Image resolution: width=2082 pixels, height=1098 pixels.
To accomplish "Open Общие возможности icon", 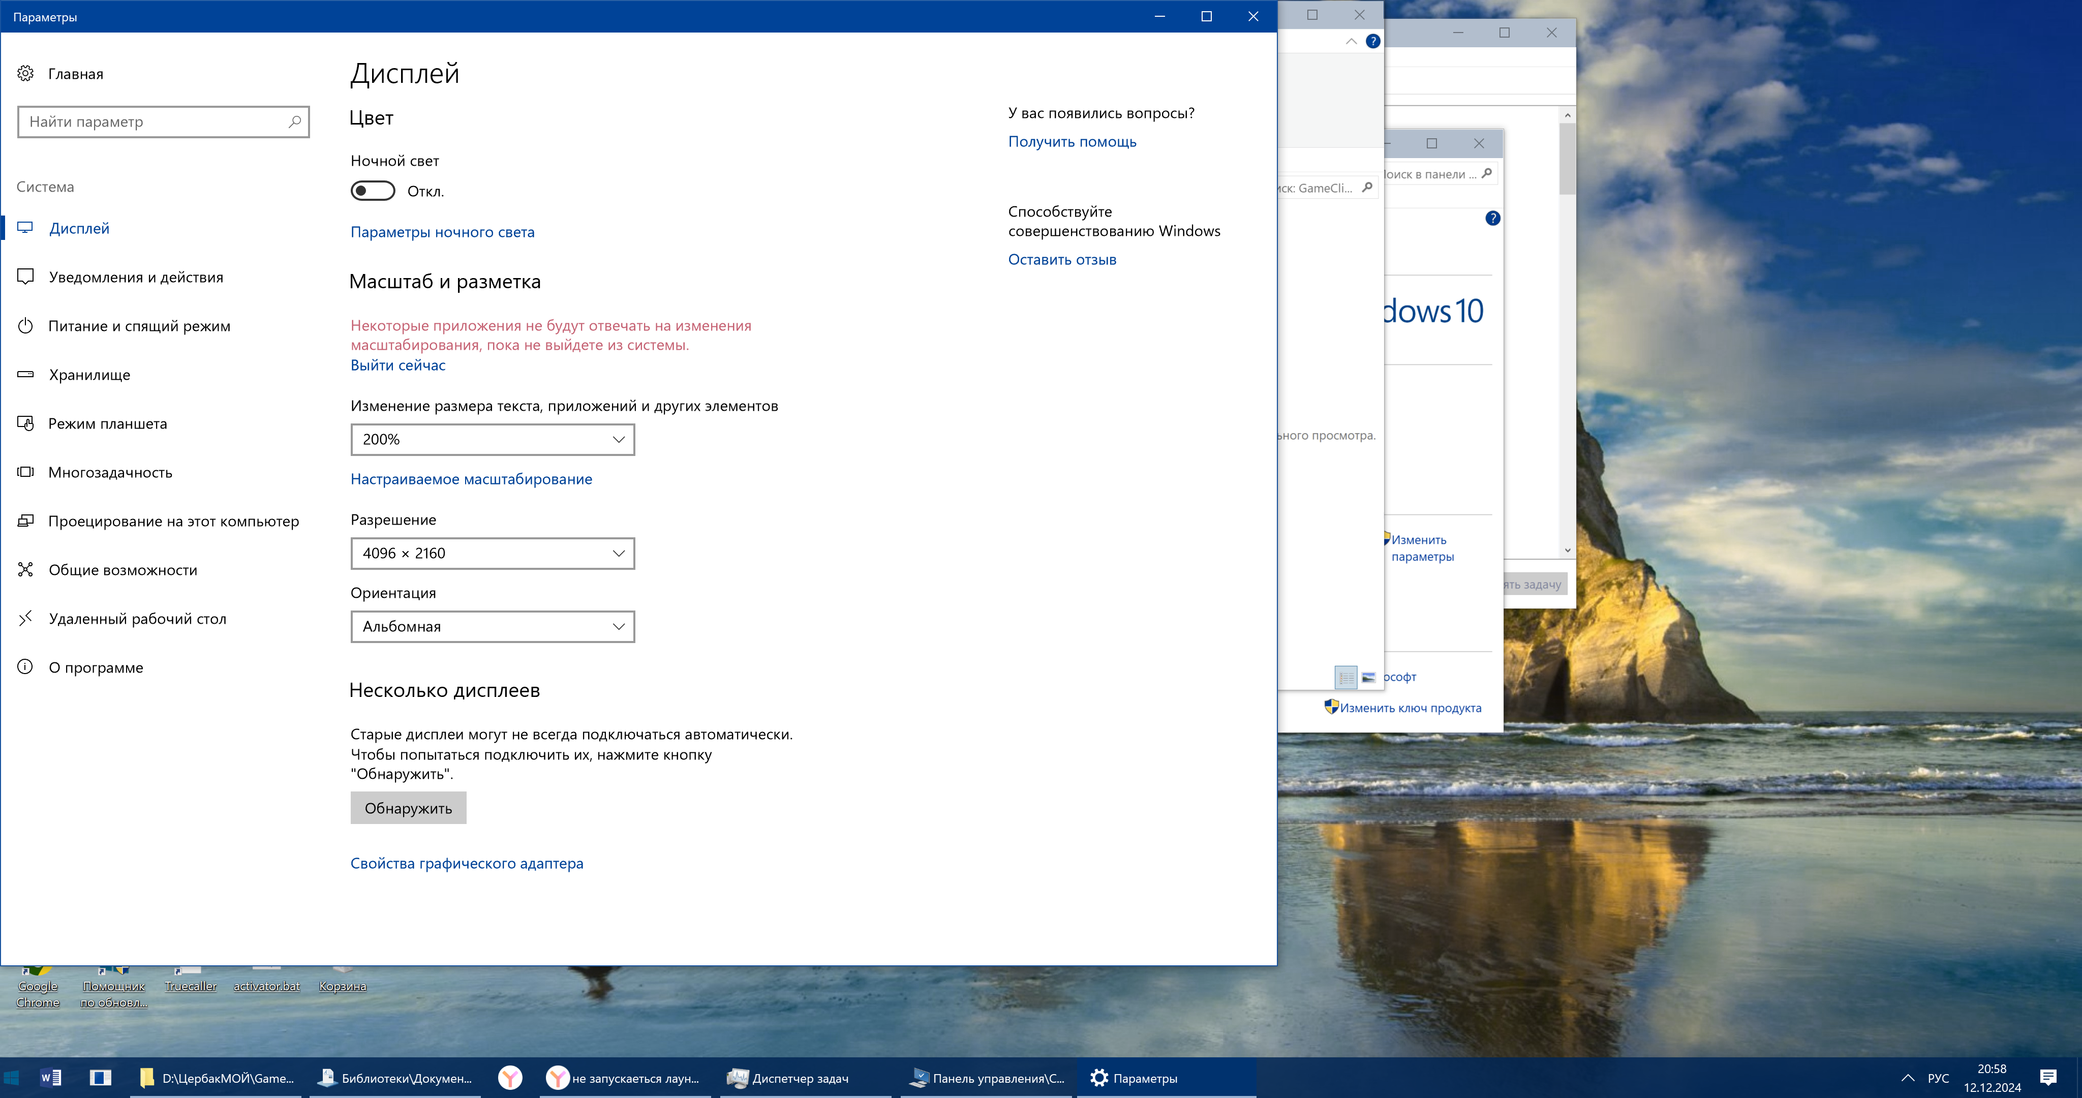I will [25, 569].
